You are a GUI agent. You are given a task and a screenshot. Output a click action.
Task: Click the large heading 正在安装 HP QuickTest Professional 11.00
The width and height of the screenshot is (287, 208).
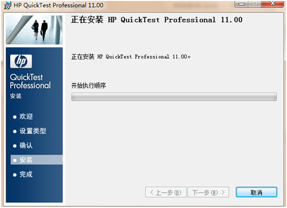[157, 20]
